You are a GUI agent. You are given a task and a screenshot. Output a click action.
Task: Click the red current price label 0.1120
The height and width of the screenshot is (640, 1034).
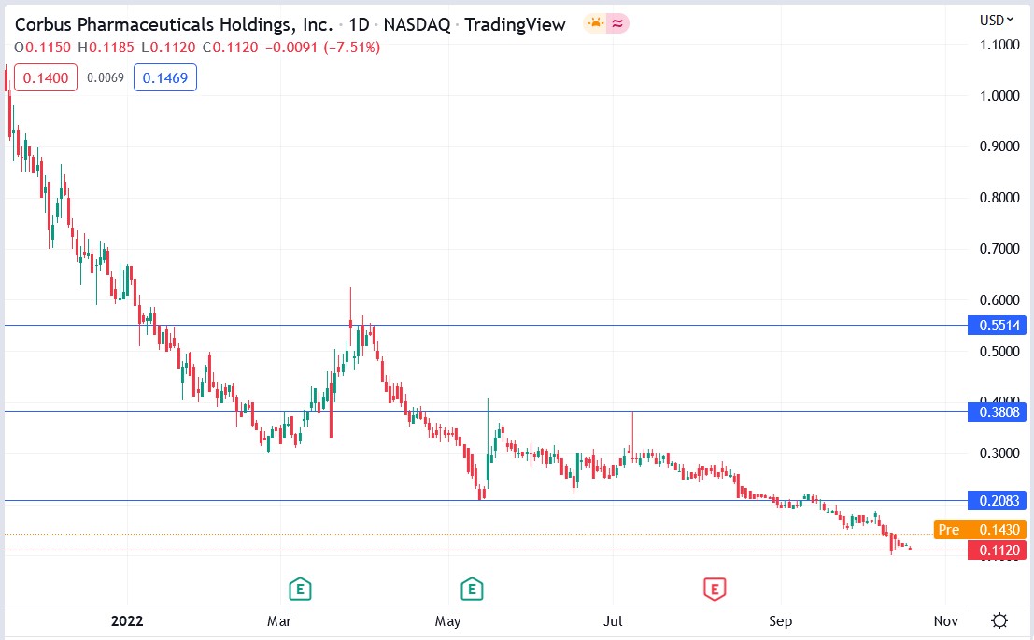click(999, 551)
